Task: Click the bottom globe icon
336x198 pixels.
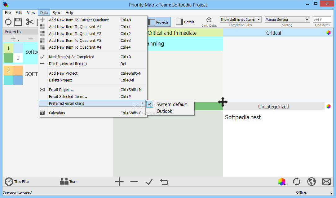Action: (311, 182)
